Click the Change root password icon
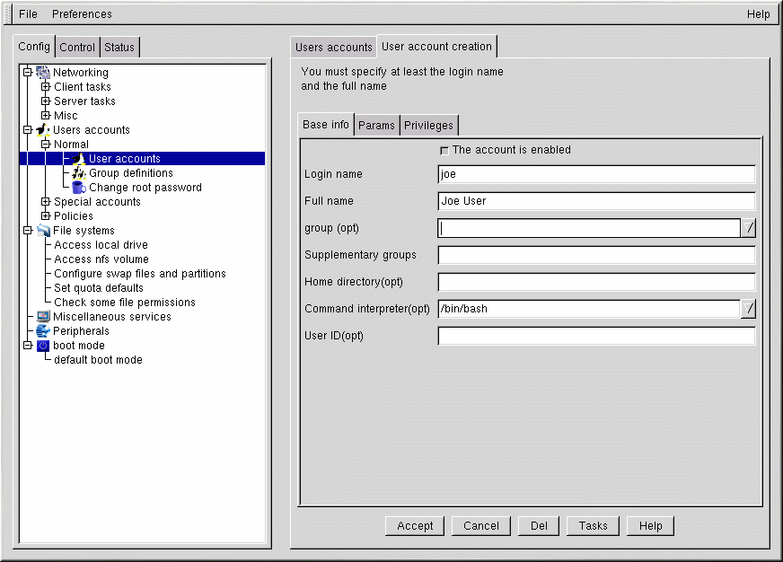 78,188
